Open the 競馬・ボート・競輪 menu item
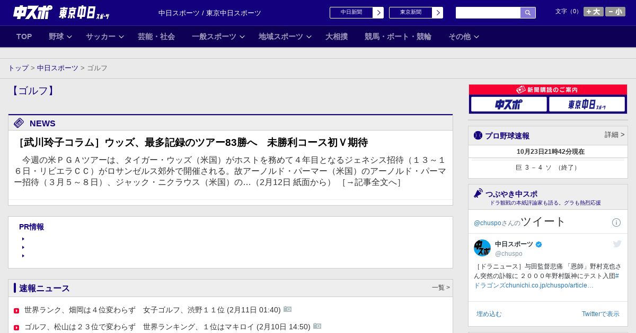The image size is (636, 333). pos(398,36)
